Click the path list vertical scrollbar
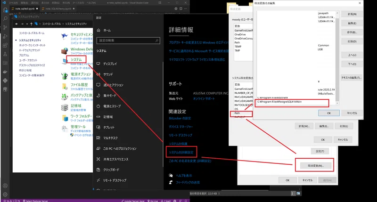 point(337,57)
